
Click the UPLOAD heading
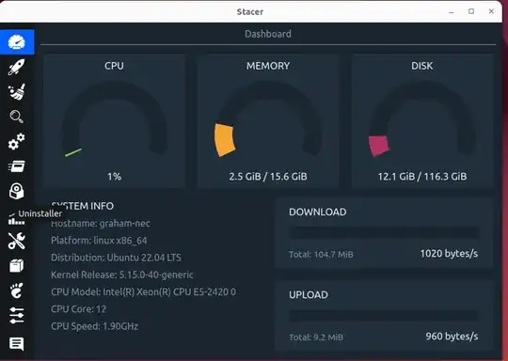click(309, 295)
